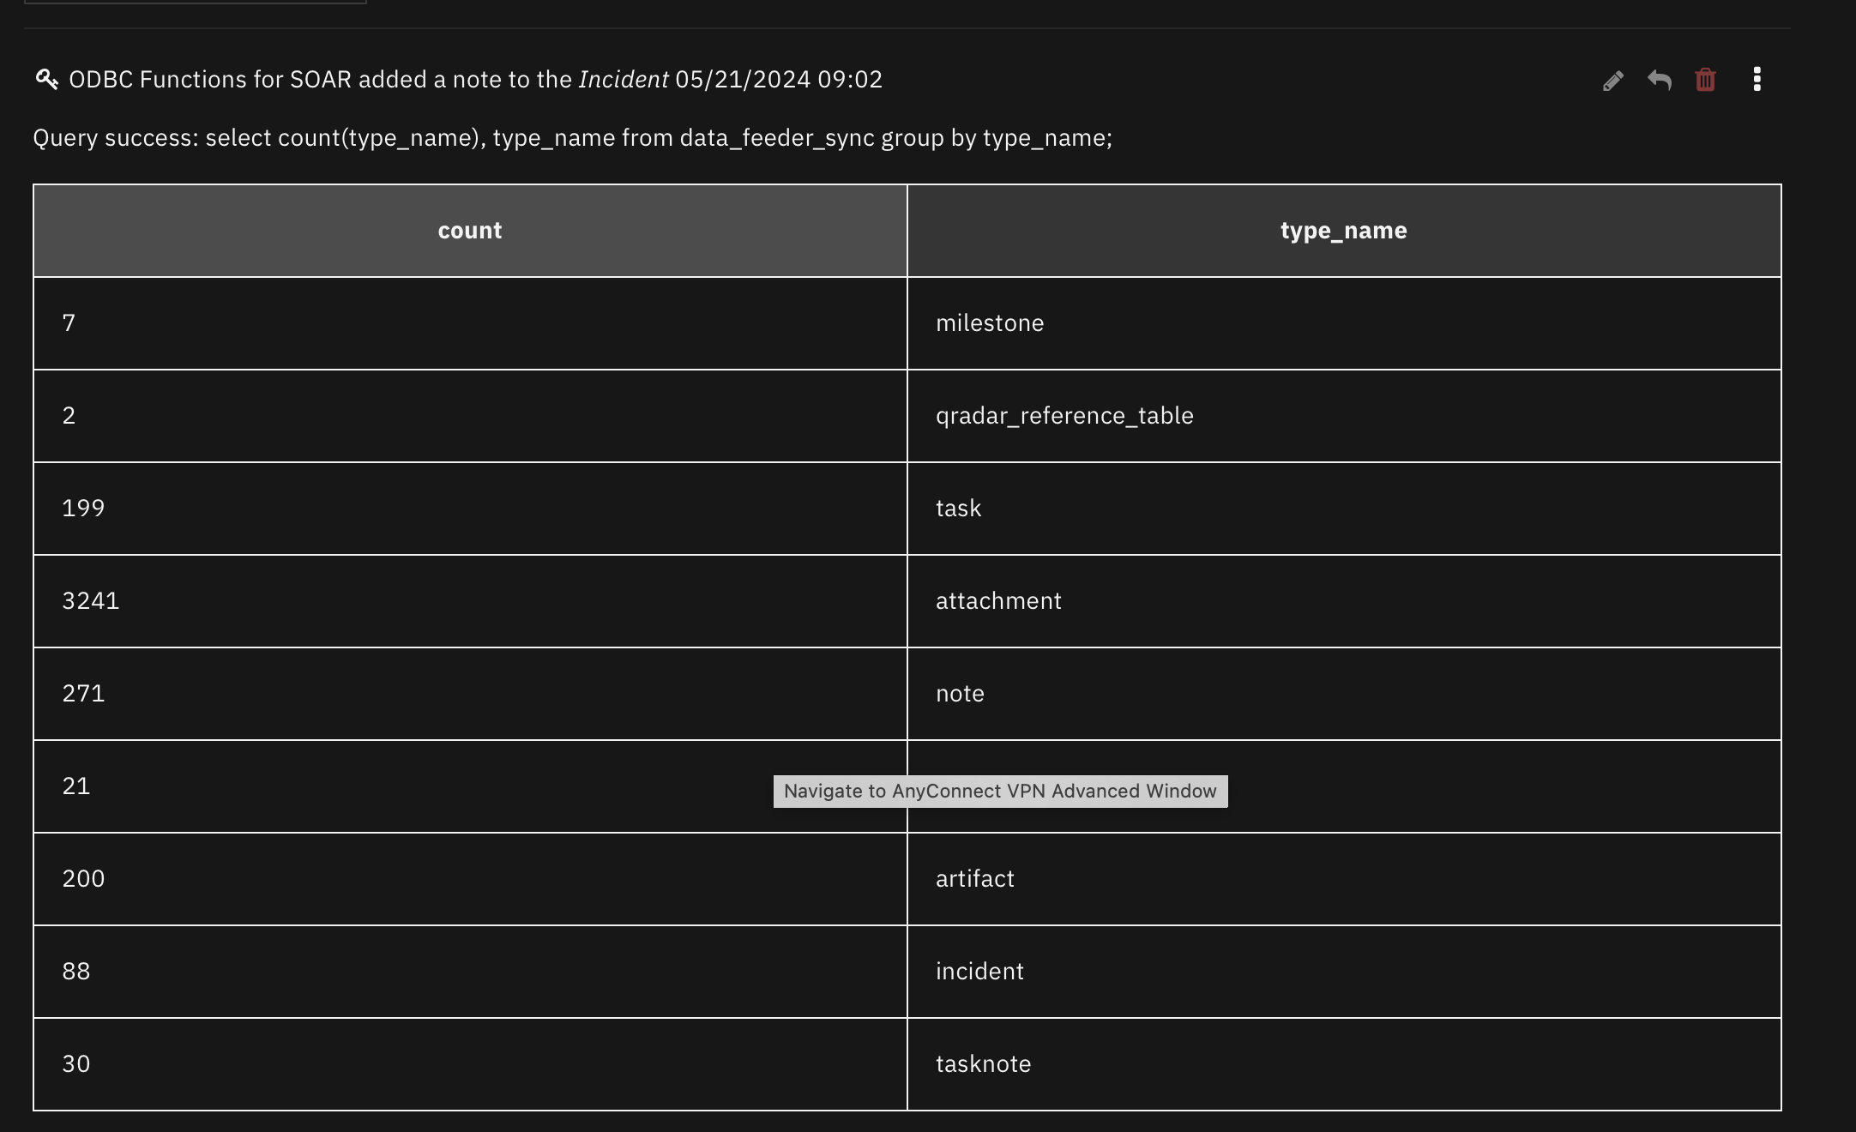Select the type_name column header
This screenshot has height=1132, width=1856.
point(1341,230)
